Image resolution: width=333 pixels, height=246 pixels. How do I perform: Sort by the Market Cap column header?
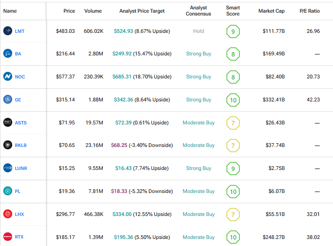pyautogui.click(x=271, y=11)
